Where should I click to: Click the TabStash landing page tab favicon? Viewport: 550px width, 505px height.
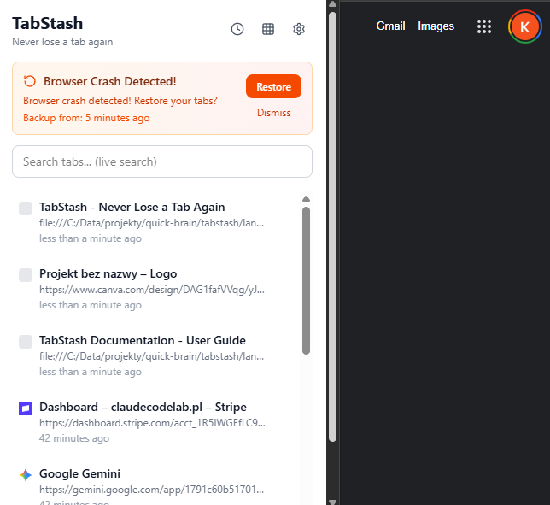[x=26, y=208]
